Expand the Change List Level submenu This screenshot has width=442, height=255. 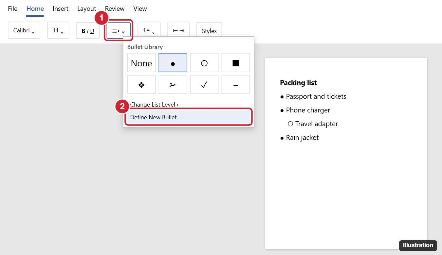point(189,105)
